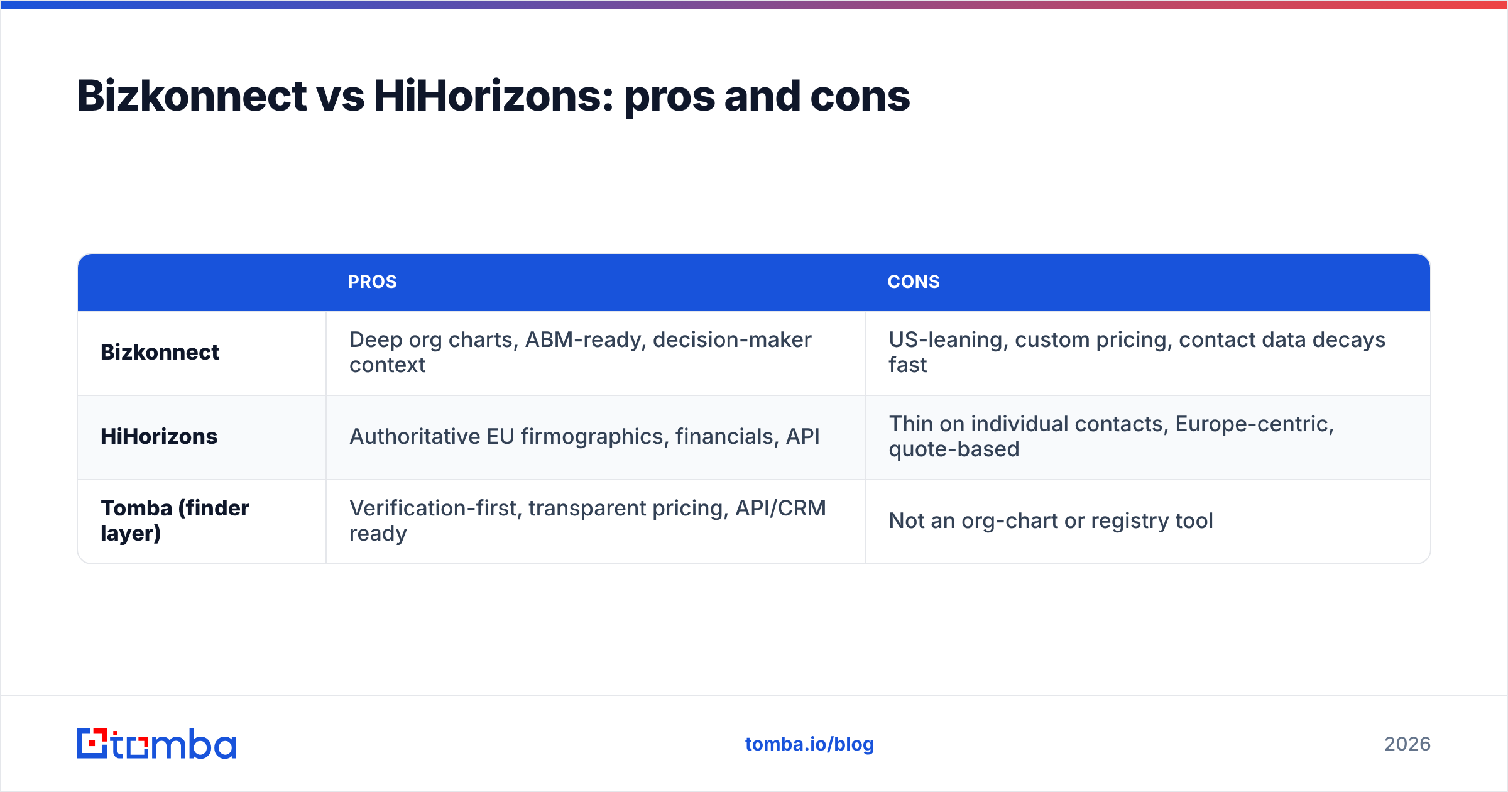Click the 2026 year text in footer
Viewport: 1508px width, 792px height.
(1407, 744)
